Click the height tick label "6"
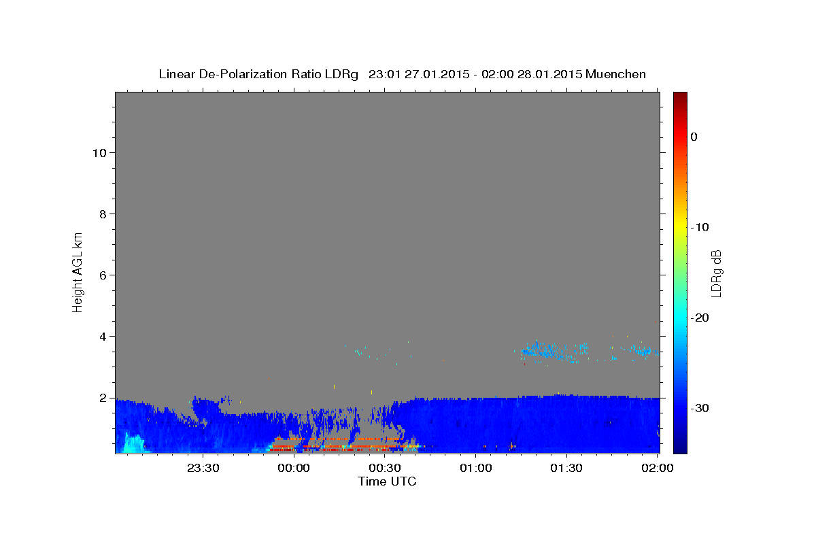 pyautogui.click(x=103, y=275)
